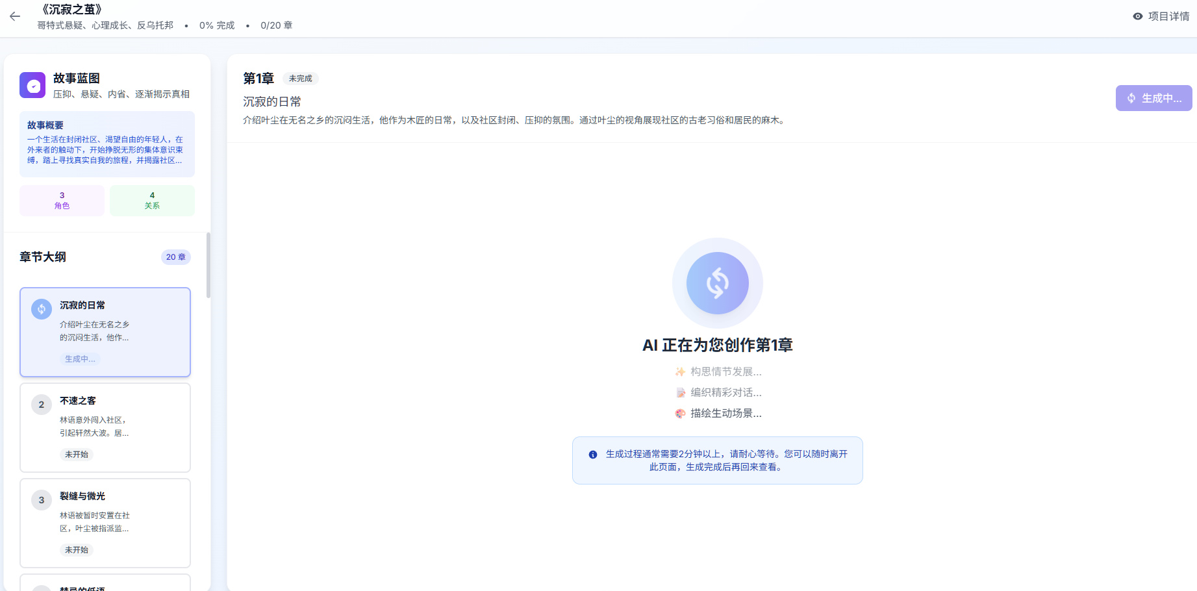Image resolution: width=1197 pixels, height=591 pixels.
Task: Go back using the left arrow icon
Action: 15,17
